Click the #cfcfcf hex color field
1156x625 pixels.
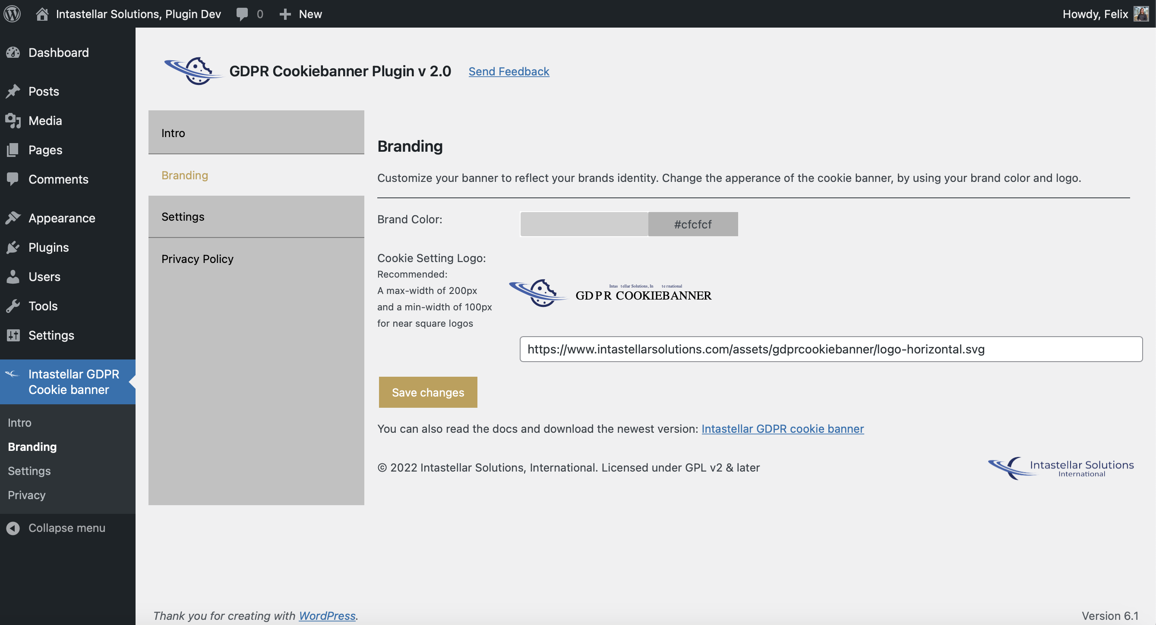point(693,224)
